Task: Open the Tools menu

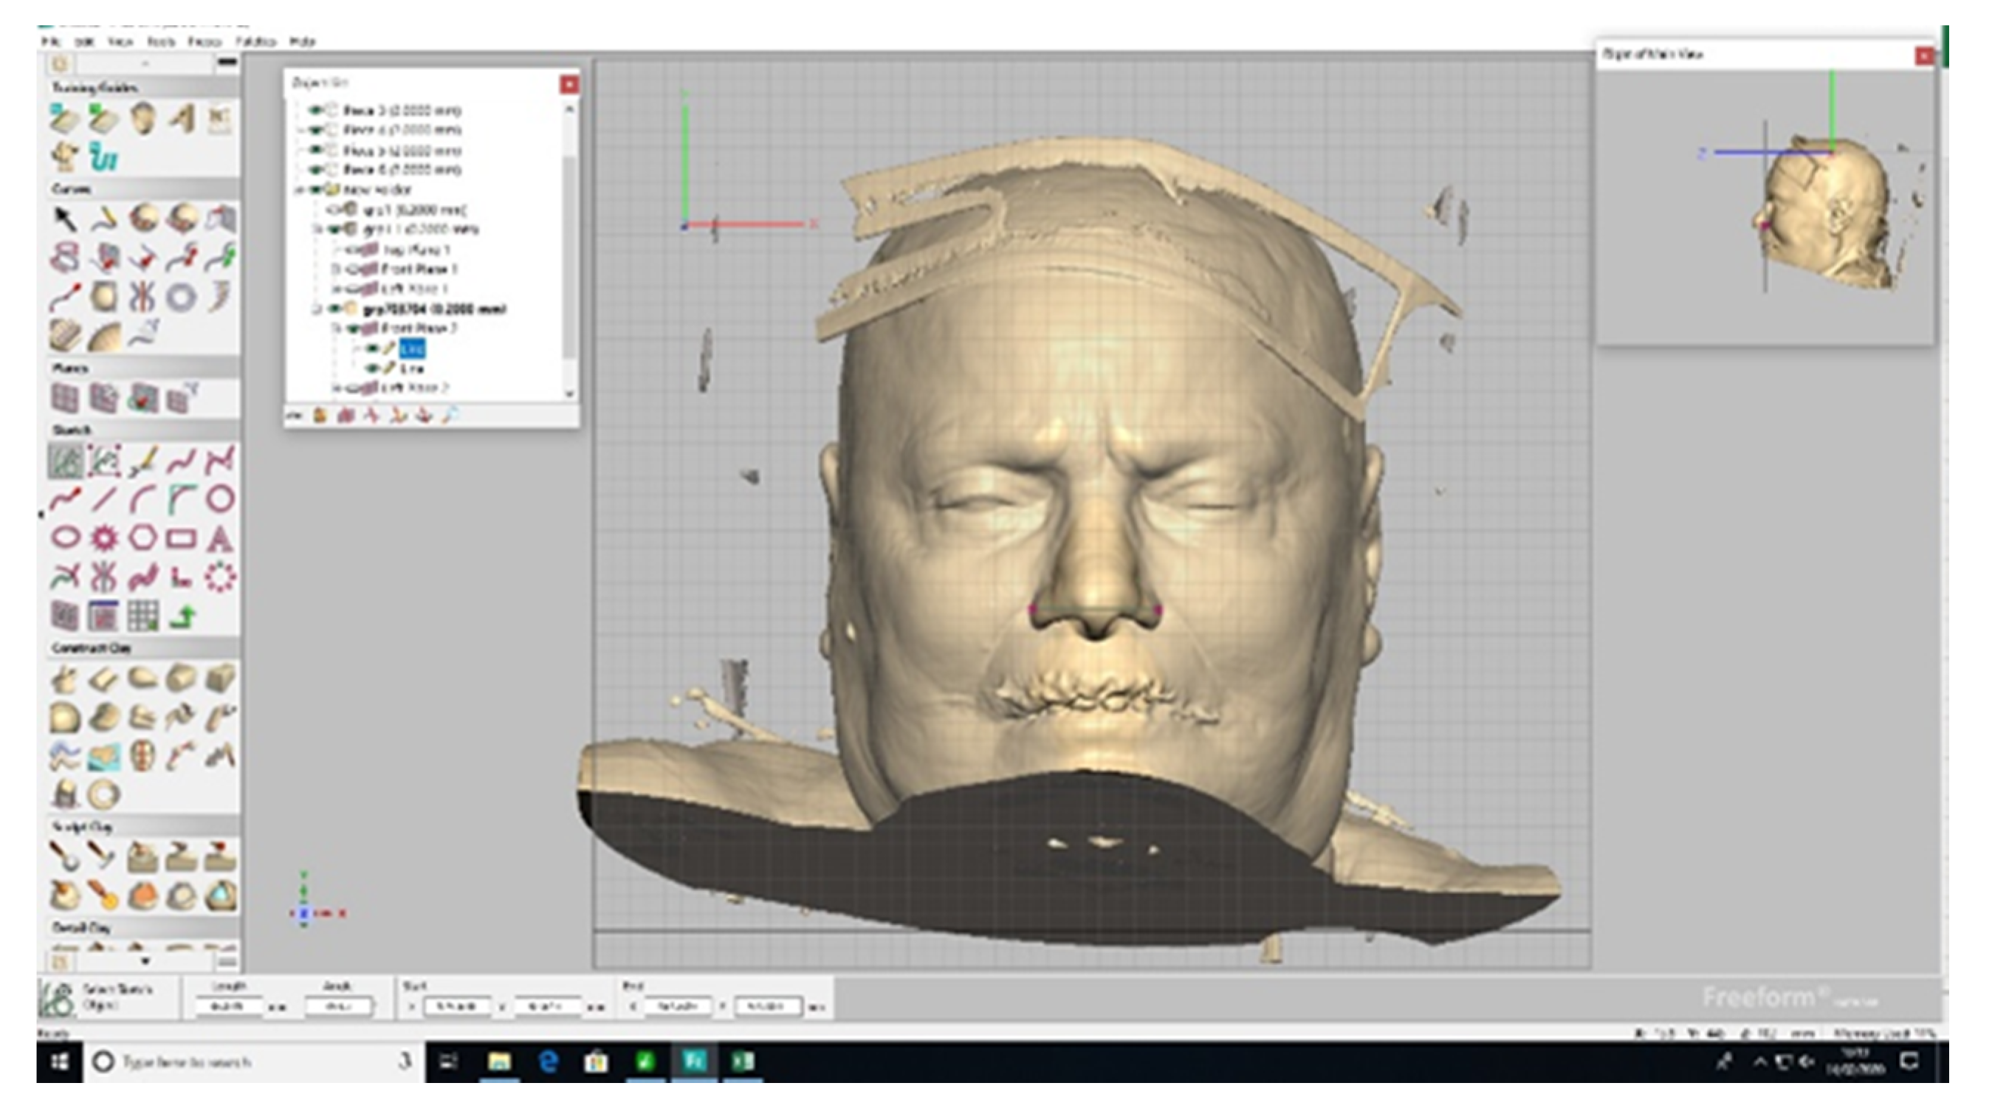Action: (x=162, y=42)
